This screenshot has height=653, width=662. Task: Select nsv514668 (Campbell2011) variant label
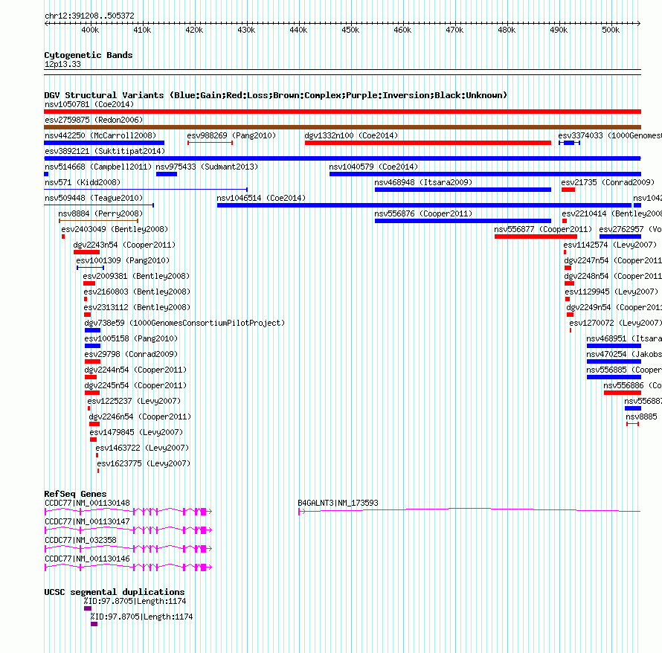tap(98, 167)
